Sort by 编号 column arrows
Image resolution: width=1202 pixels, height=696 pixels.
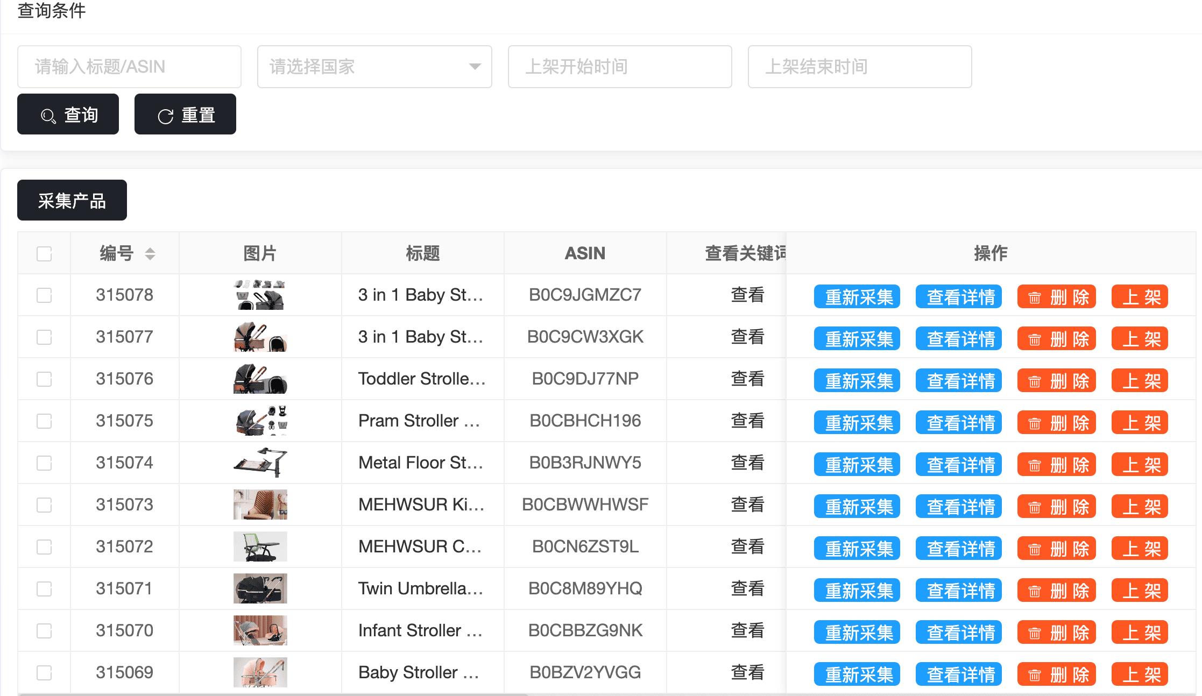(150, 253)
